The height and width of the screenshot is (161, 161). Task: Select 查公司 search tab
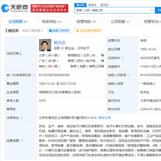click(x=80, y=5)
